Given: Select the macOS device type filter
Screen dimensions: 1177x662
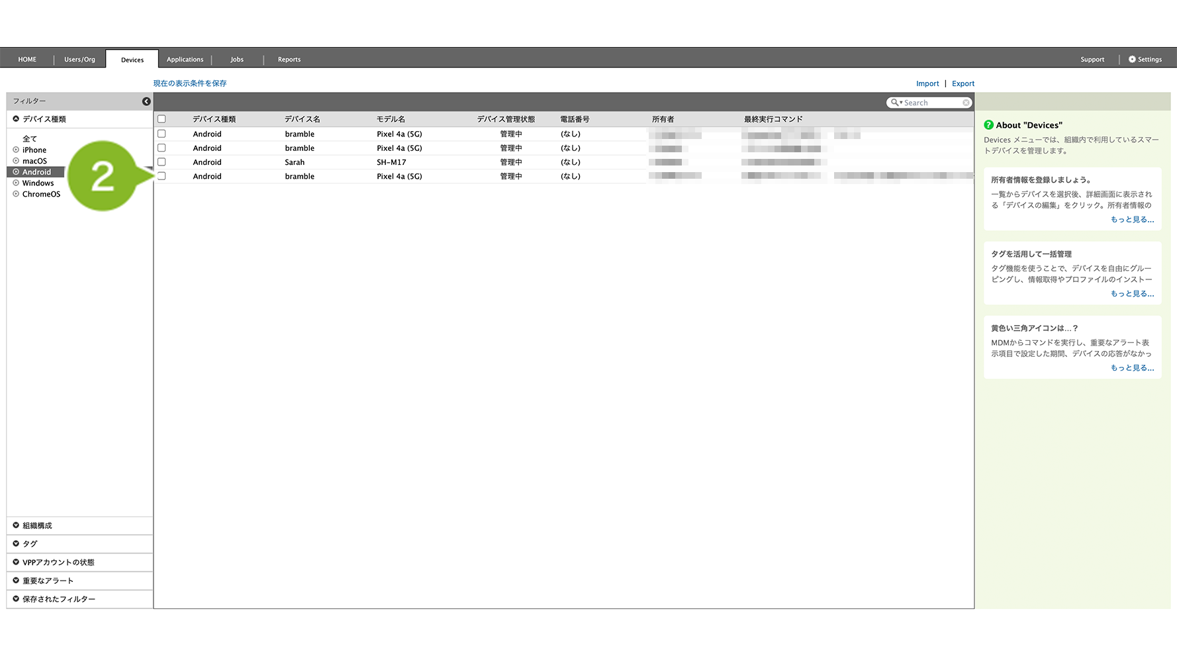Looking at the screenshot, I should pos(34,161).
